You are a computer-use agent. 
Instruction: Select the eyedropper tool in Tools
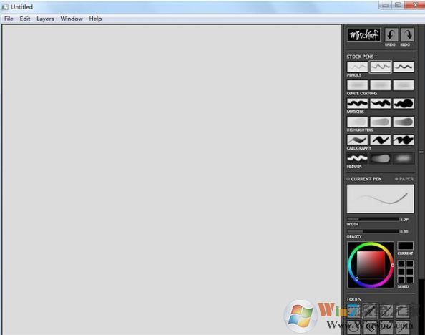click(370, 311)
